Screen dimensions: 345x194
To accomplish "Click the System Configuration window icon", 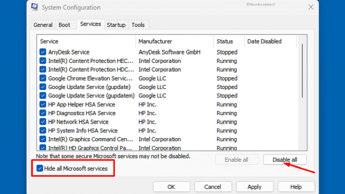I will click(35, 7).
